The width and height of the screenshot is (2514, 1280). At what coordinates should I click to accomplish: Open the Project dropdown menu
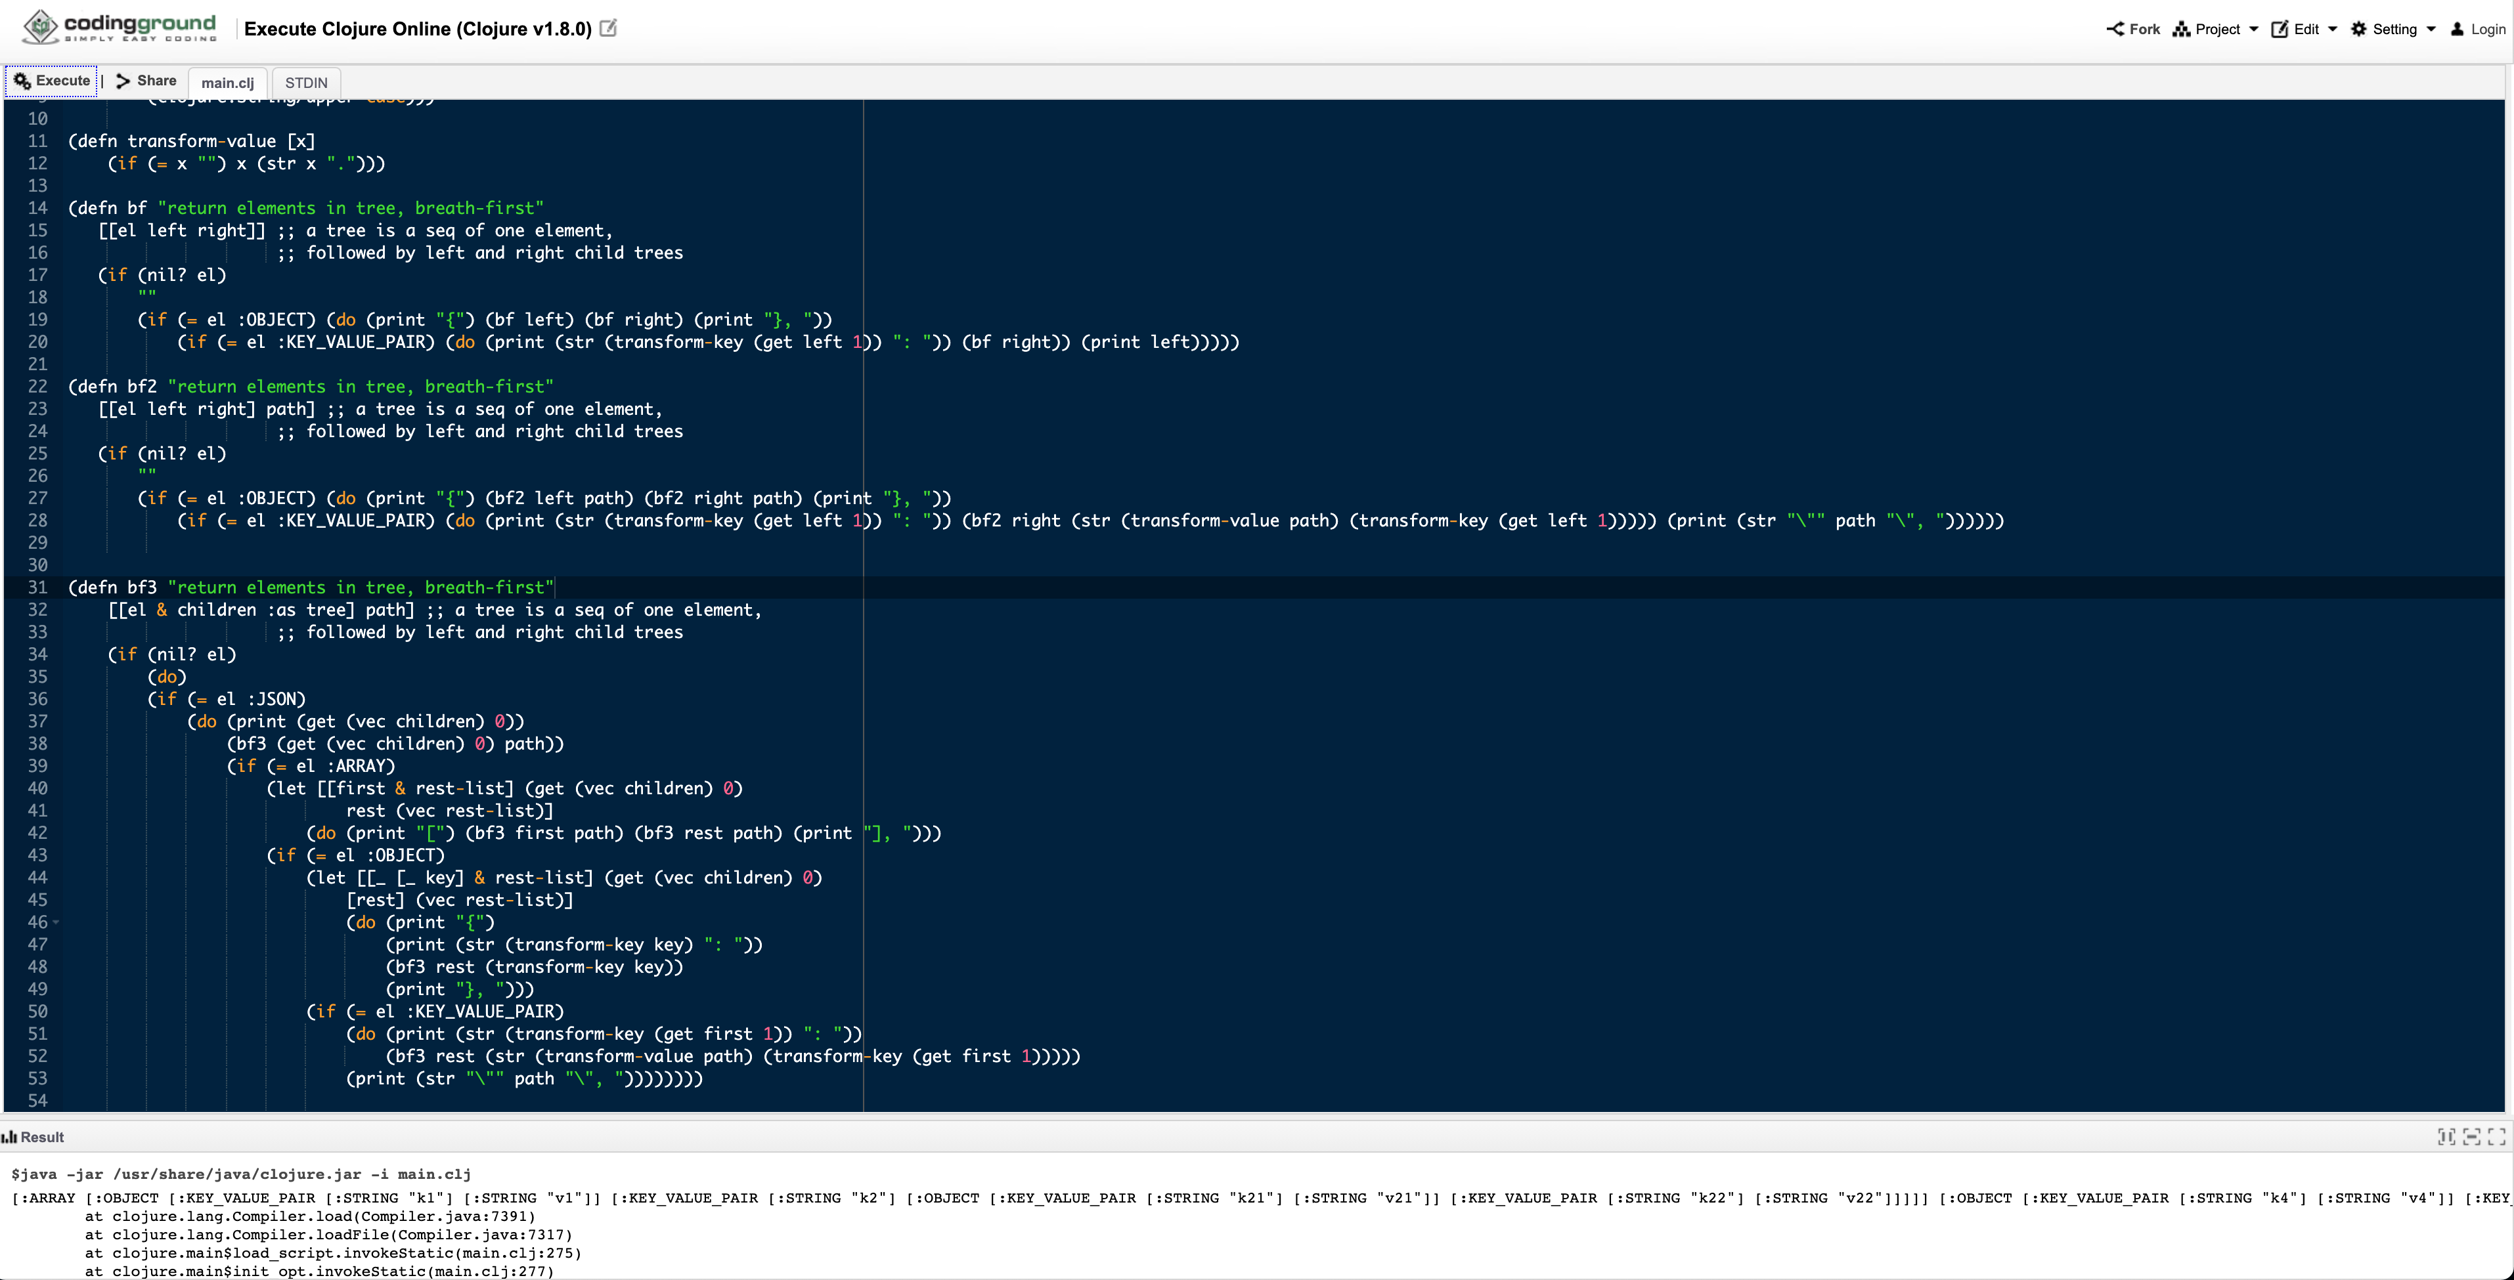(2216, 30)
